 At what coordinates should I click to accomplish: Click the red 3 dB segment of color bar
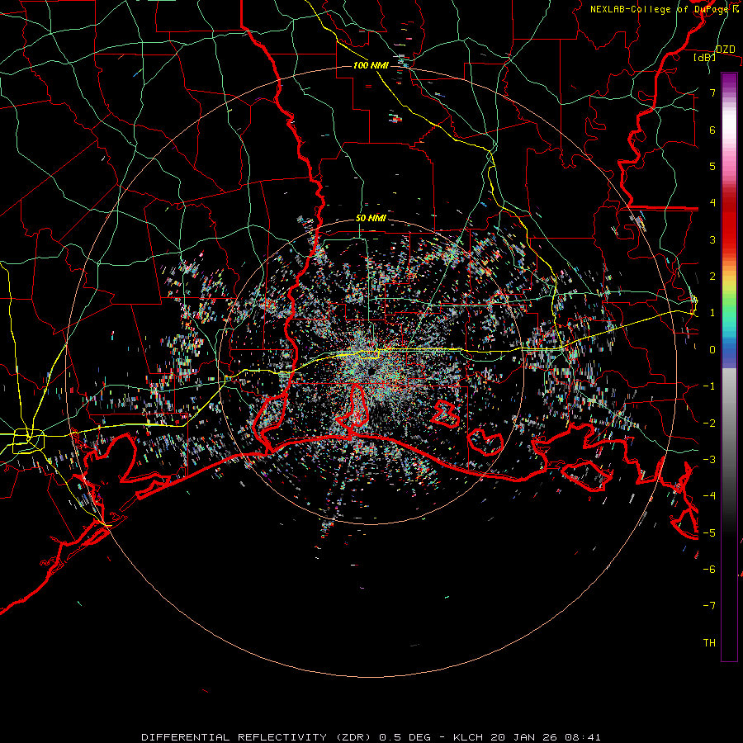(729, 239)
